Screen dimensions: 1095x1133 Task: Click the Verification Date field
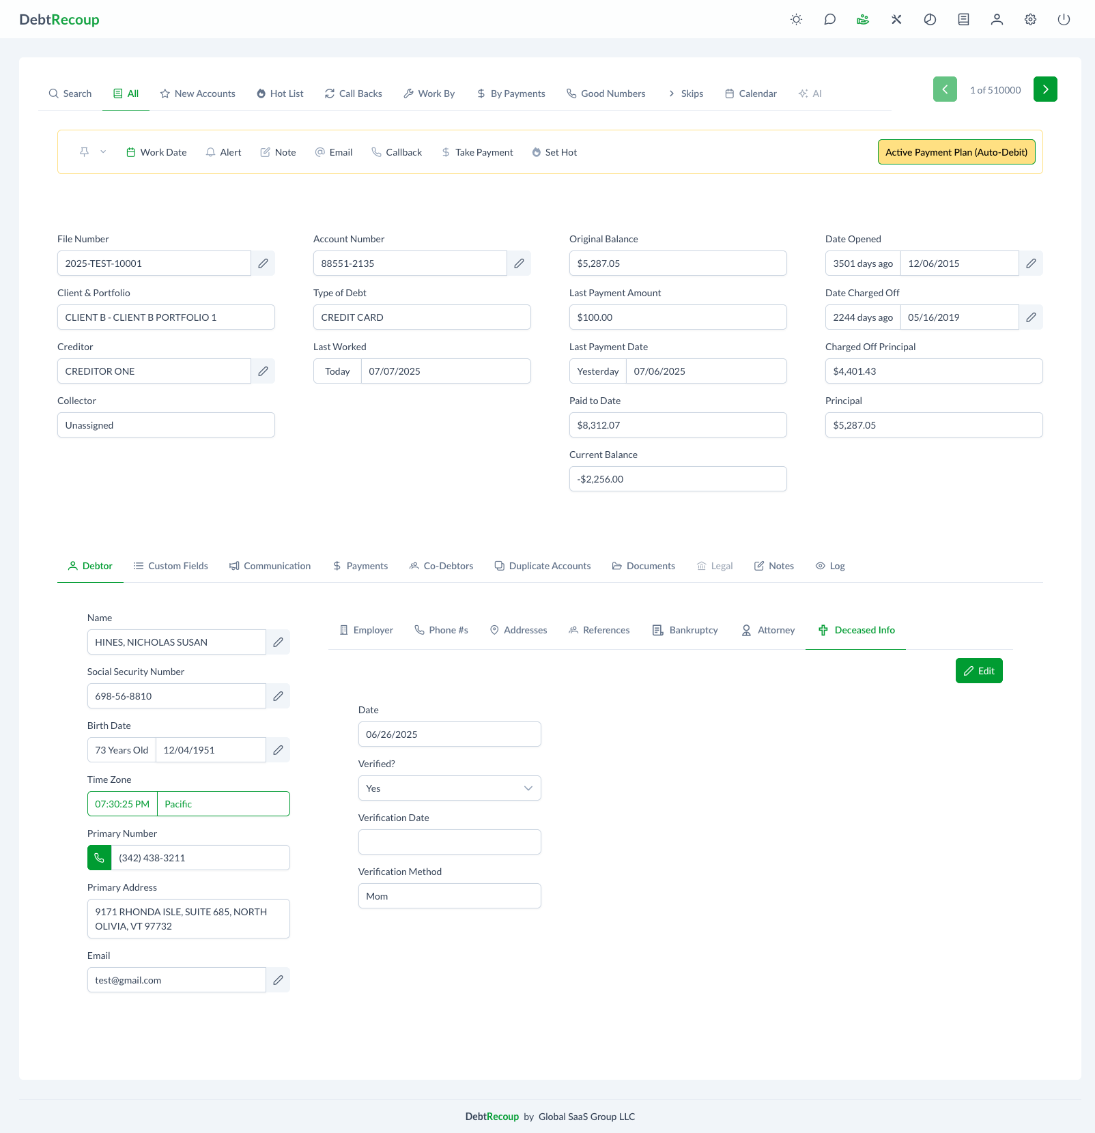(449, 842)
